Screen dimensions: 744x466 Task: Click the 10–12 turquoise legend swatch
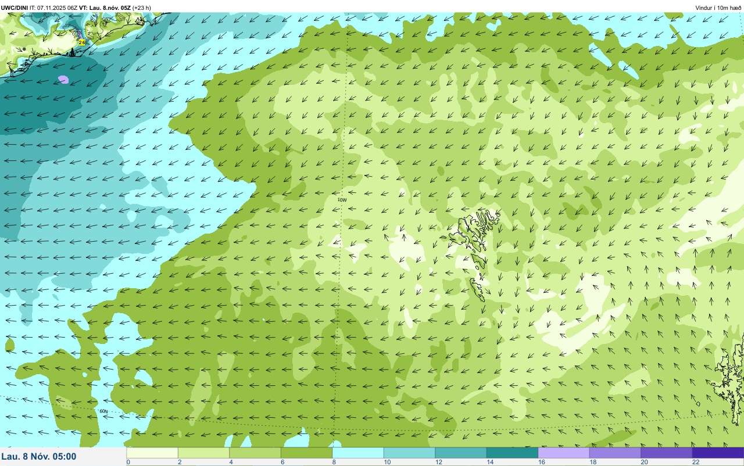[x=409, y=453]
